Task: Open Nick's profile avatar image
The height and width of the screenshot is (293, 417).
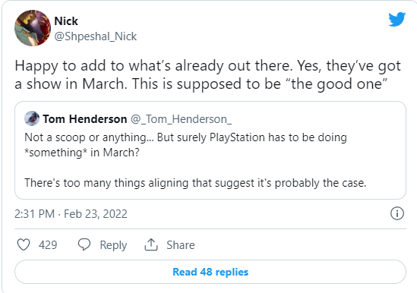Action: pyautogui.click(x=33, y=28)
